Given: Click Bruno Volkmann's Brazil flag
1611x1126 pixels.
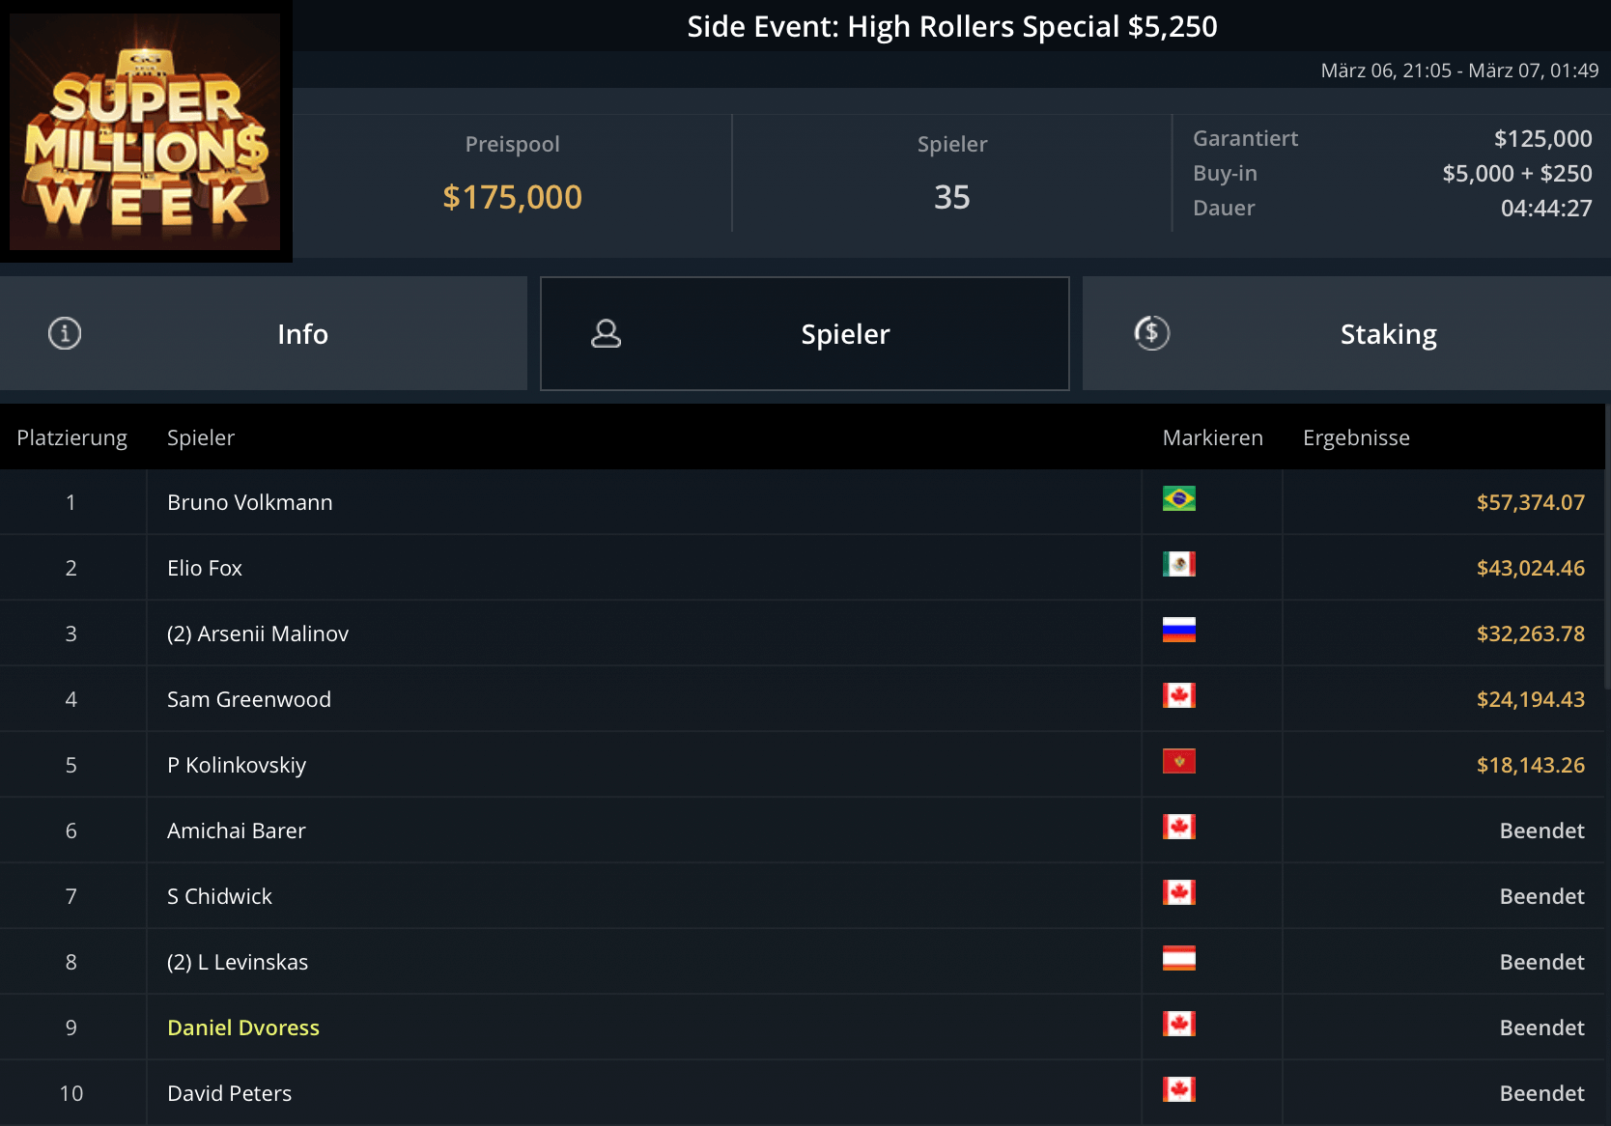Looking at the screenshot, I should (1178, 498).
